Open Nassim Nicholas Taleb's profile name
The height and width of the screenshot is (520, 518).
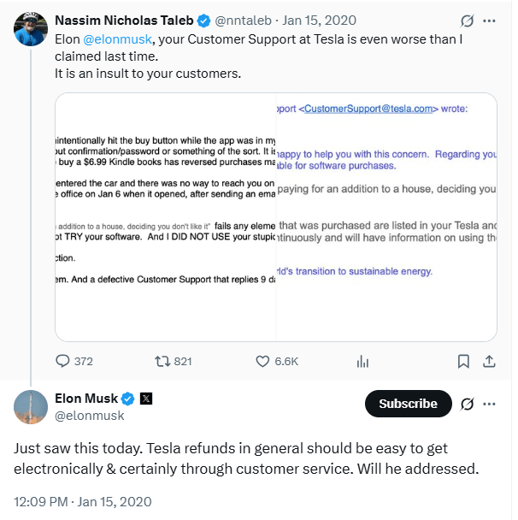123,20
